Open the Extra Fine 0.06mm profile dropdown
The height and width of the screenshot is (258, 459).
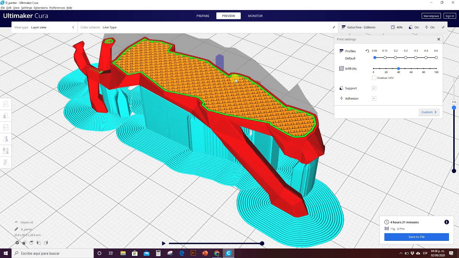pyautogui.click(x=359, y=27)
